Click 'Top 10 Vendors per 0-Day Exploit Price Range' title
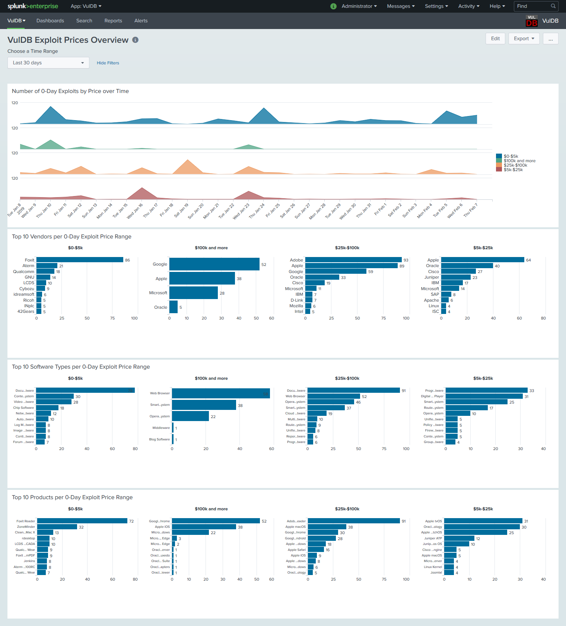Screen dimensions: 566x626 (x=71, y=237)
